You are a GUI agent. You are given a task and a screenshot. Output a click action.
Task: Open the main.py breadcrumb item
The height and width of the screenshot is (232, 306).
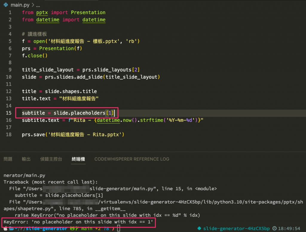pos(20,5)
